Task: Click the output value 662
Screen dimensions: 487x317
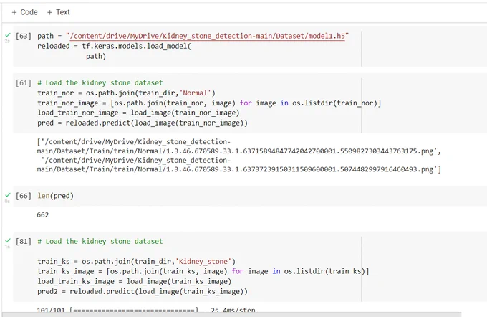Action: tap(42, 214)
